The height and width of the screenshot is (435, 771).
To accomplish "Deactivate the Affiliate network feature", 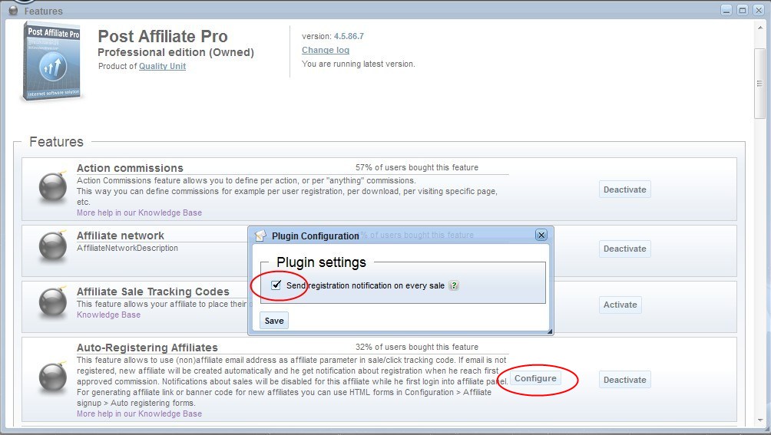I will [x=625, y=249].
